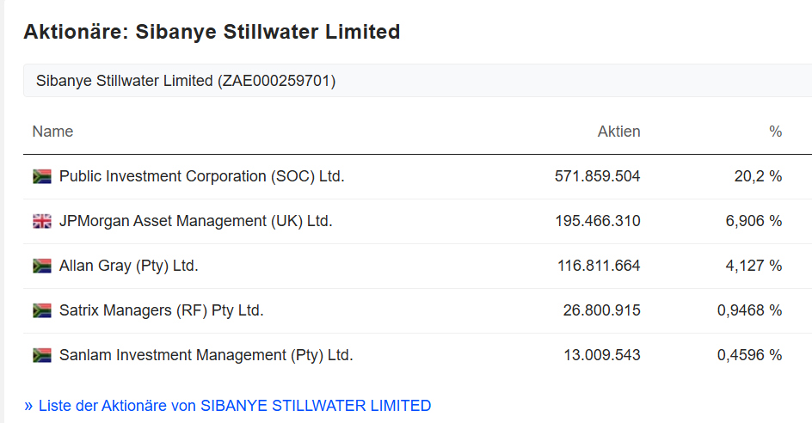Click the flag icon beside Satrix Managers

pyautogui.click(x=42, y=310)
